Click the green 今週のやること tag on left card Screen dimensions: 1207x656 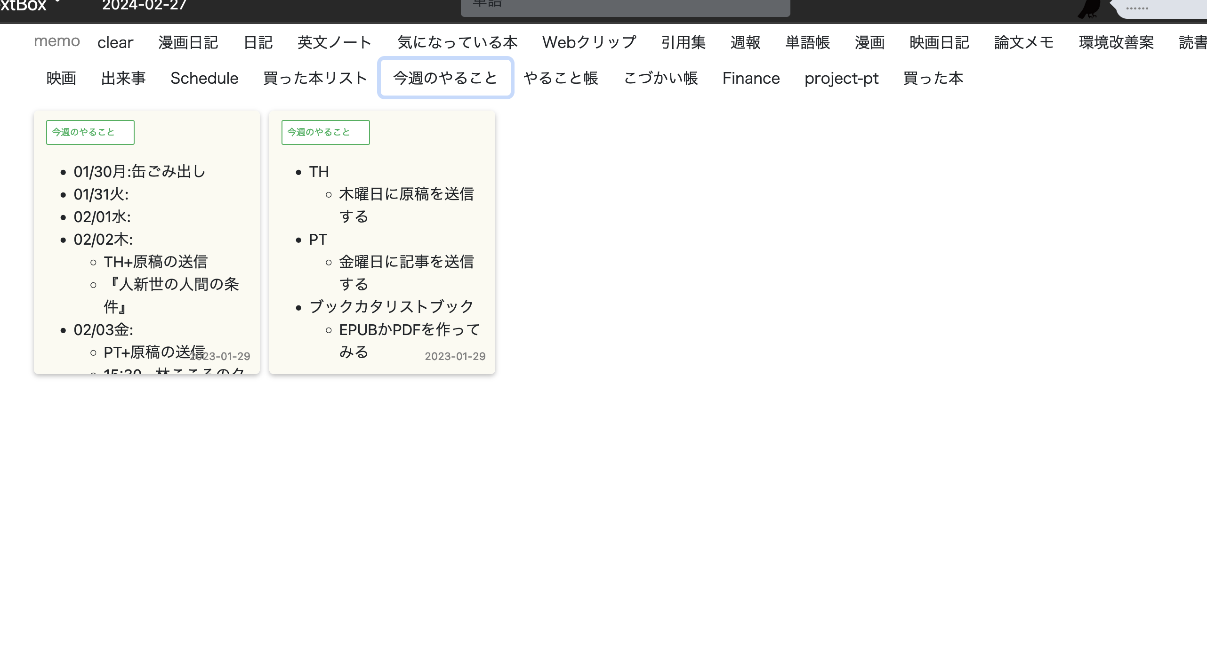tap(90, 132)
